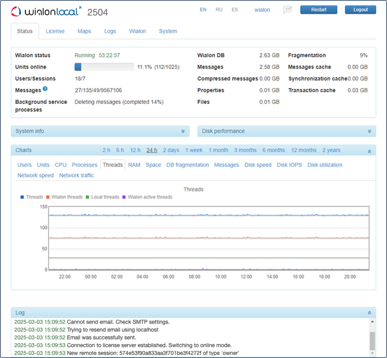Toggle the blue Threads legend series

(x=31, y=197)
